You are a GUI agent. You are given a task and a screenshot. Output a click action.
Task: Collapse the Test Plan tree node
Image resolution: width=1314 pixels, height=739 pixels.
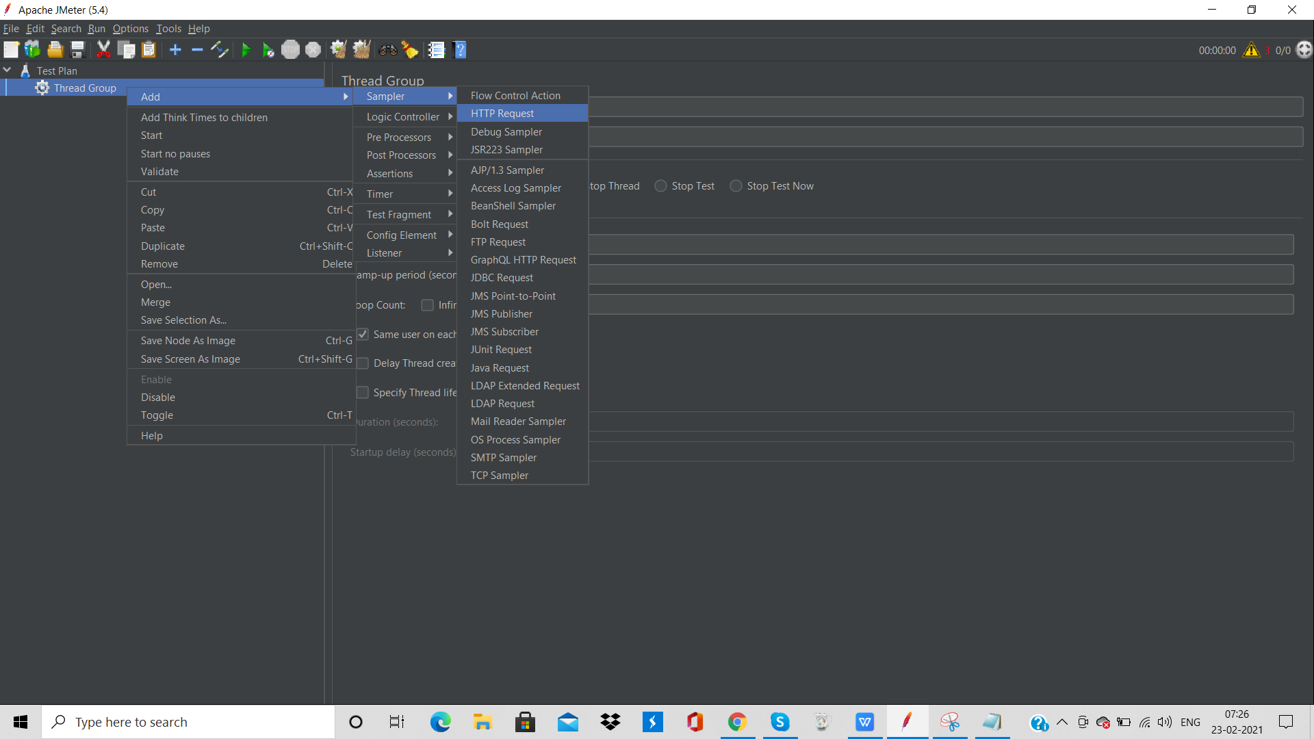tap(8, 70)
